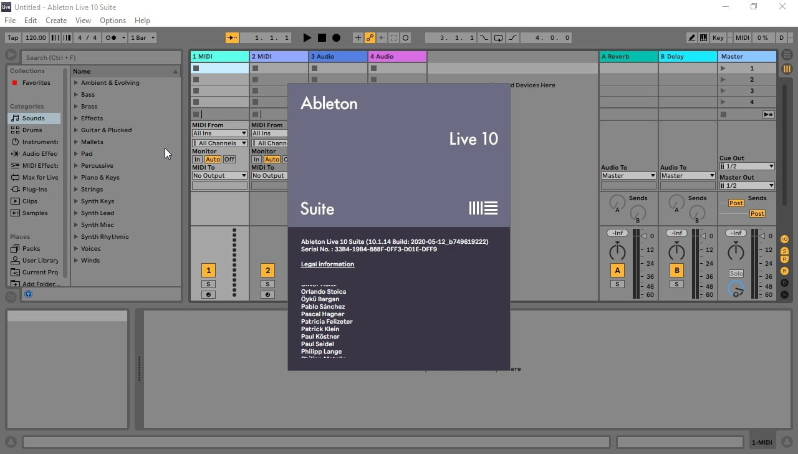The width and height of the screenshot is (798, 454).
Task: Open track 1 MIDI To No Output dropdown
Action: pyautogui.click(x=219, y=175)
